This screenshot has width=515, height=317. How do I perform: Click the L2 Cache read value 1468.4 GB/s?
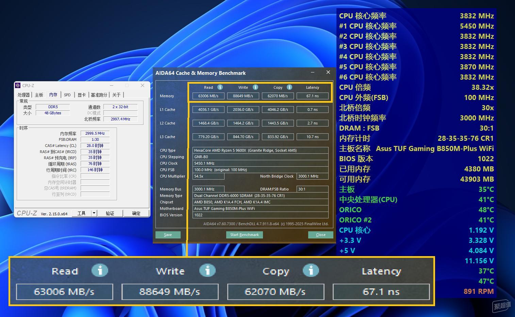click(x=209, y=123)
